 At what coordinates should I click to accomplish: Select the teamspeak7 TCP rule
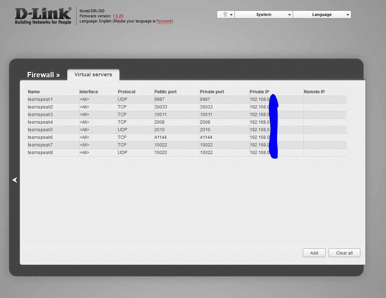(x=40, y=145)
